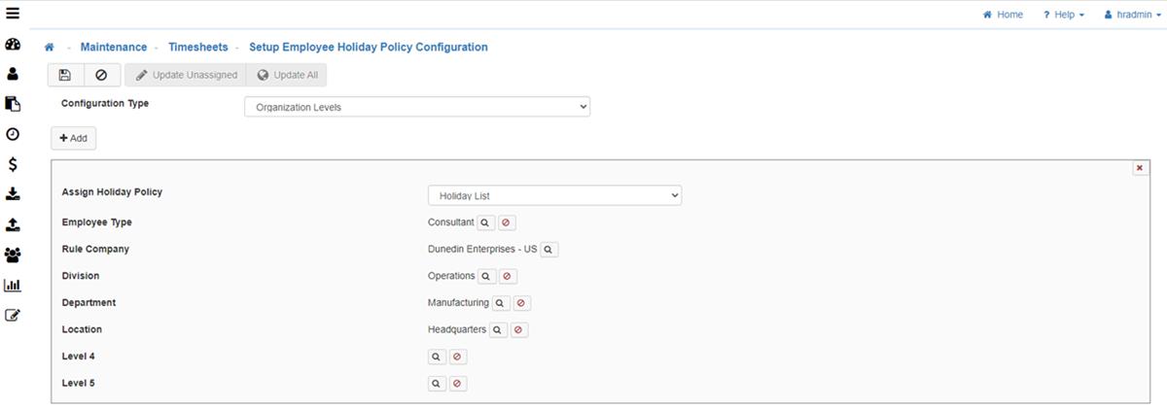1167x409 pixels.
Task: Open the hradmin user menu
Action: (1130, 15)
